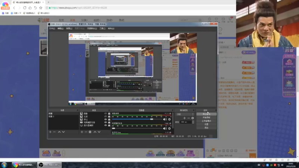This screenshot has height=168, width=299.
Task: Mute 视频捕获设备 audio with speaker icon
Action: [x=165, y=128]
